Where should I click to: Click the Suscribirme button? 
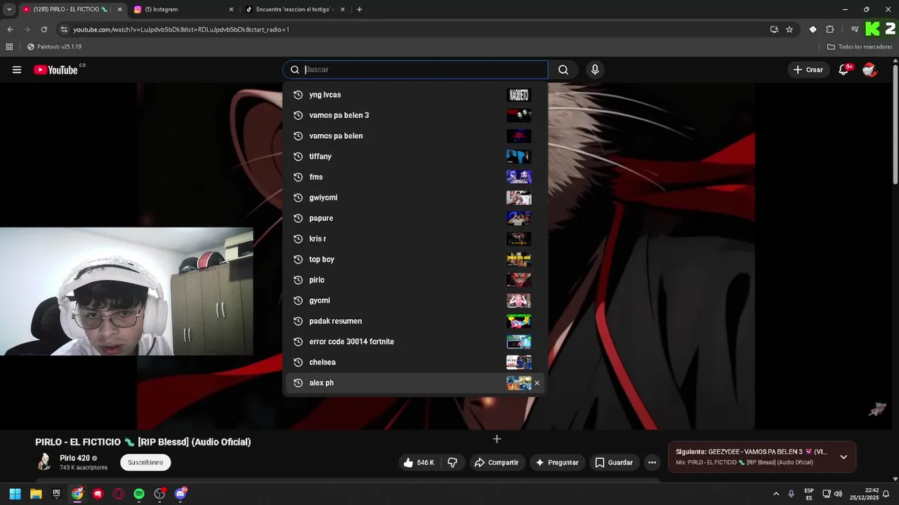(x=145, y=462)
